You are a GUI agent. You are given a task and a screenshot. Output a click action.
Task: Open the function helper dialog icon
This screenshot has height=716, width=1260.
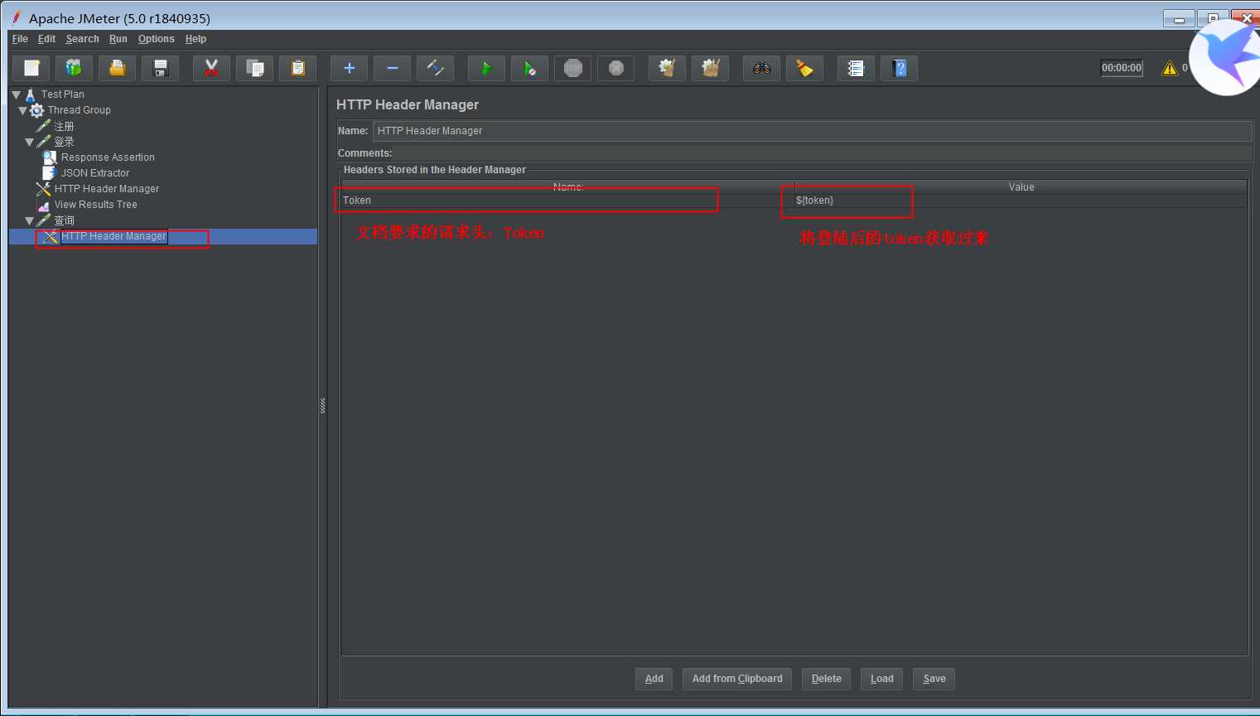coord(857,68)
